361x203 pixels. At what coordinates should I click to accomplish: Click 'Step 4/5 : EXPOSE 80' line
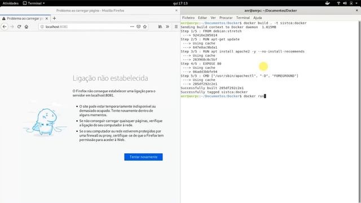click(201, 64)
